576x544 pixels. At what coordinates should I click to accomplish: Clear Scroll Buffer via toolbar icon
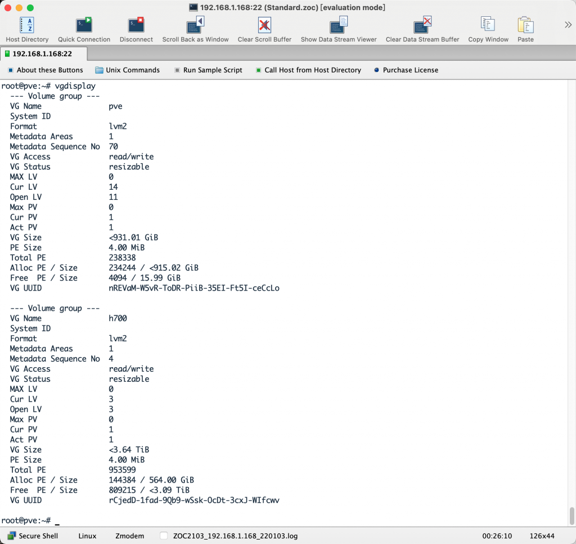264,25
